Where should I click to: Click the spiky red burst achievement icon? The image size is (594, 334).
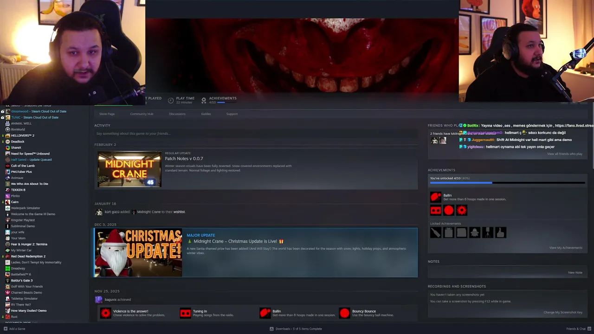[461, 211]
